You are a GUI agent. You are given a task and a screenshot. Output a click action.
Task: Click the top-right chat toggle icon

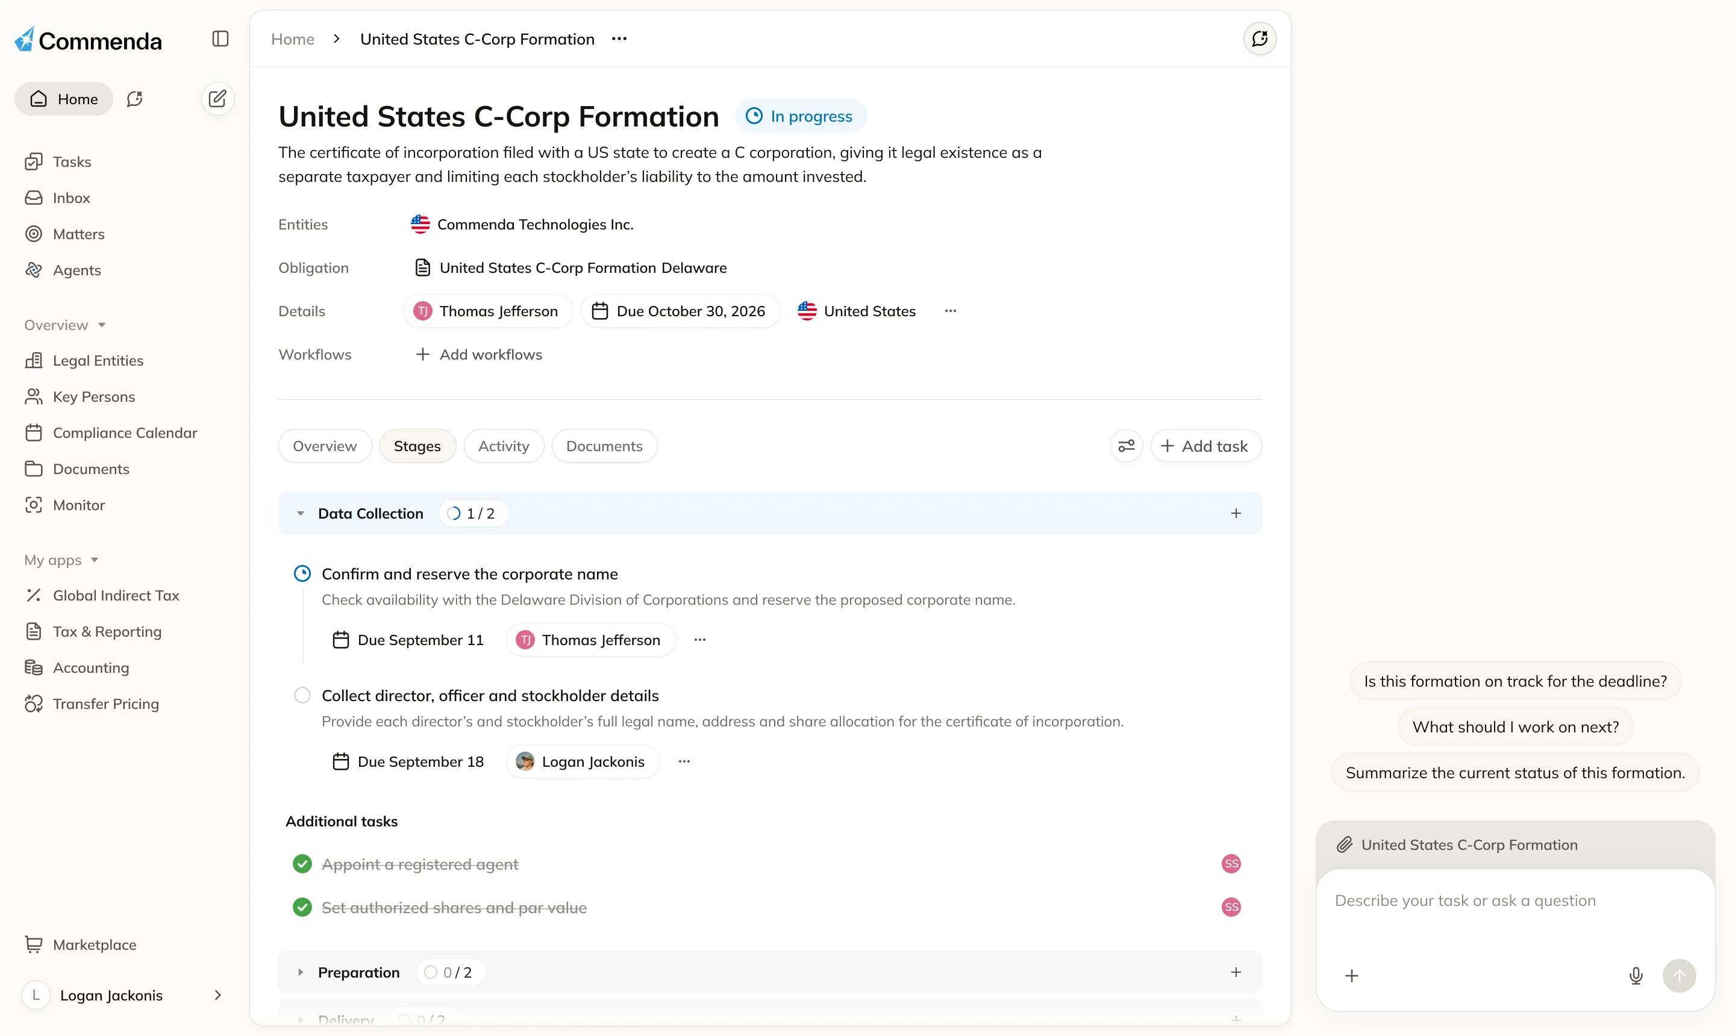click(1260, 39)
